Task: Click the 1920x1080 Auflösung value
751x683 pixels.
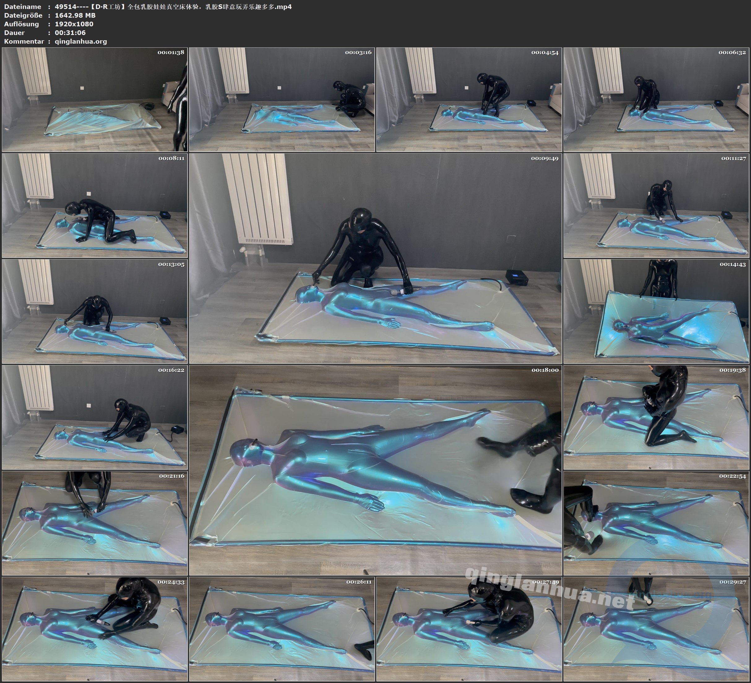Action: (74, 24)
